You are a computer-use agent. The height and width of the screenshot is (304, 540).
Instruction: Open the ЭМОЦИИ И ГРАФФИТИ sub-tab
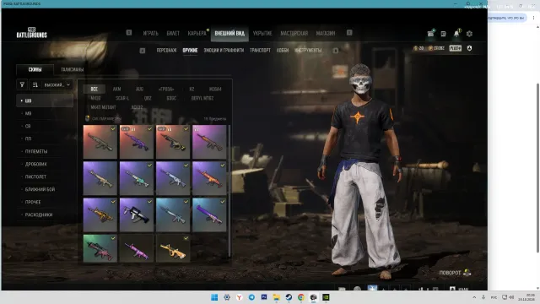224,51
